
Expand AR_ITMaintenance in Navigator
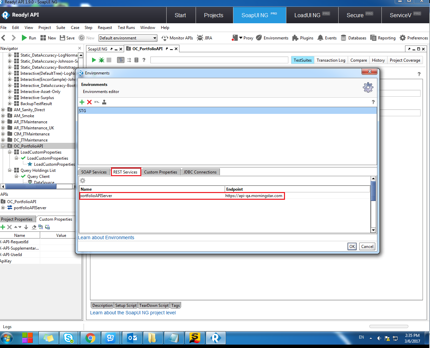pos(3,122)
